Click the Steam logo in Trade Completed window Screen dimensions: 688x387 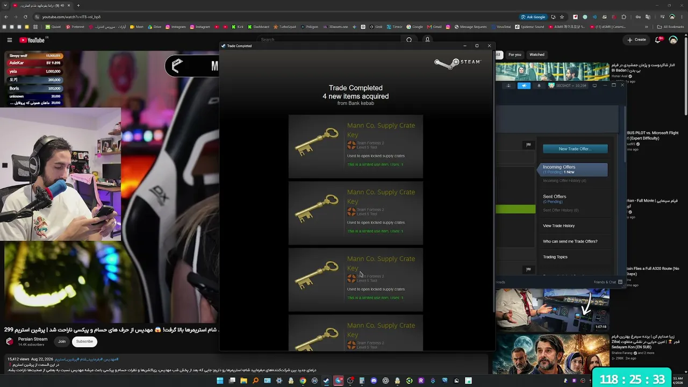[x=458, y=64]
